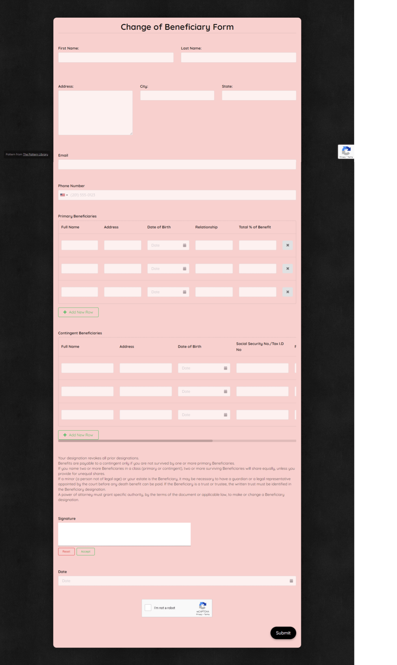Click first primary row Full Name field

tap(80, 245)
